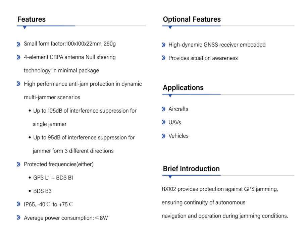
Task: Click the chevron bullet beside Average power consumption
Action: pos(18,218)
